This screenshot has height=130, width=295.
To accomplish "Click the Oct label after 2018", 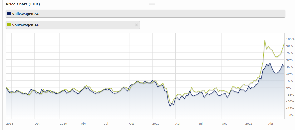I will coord(37,124).
